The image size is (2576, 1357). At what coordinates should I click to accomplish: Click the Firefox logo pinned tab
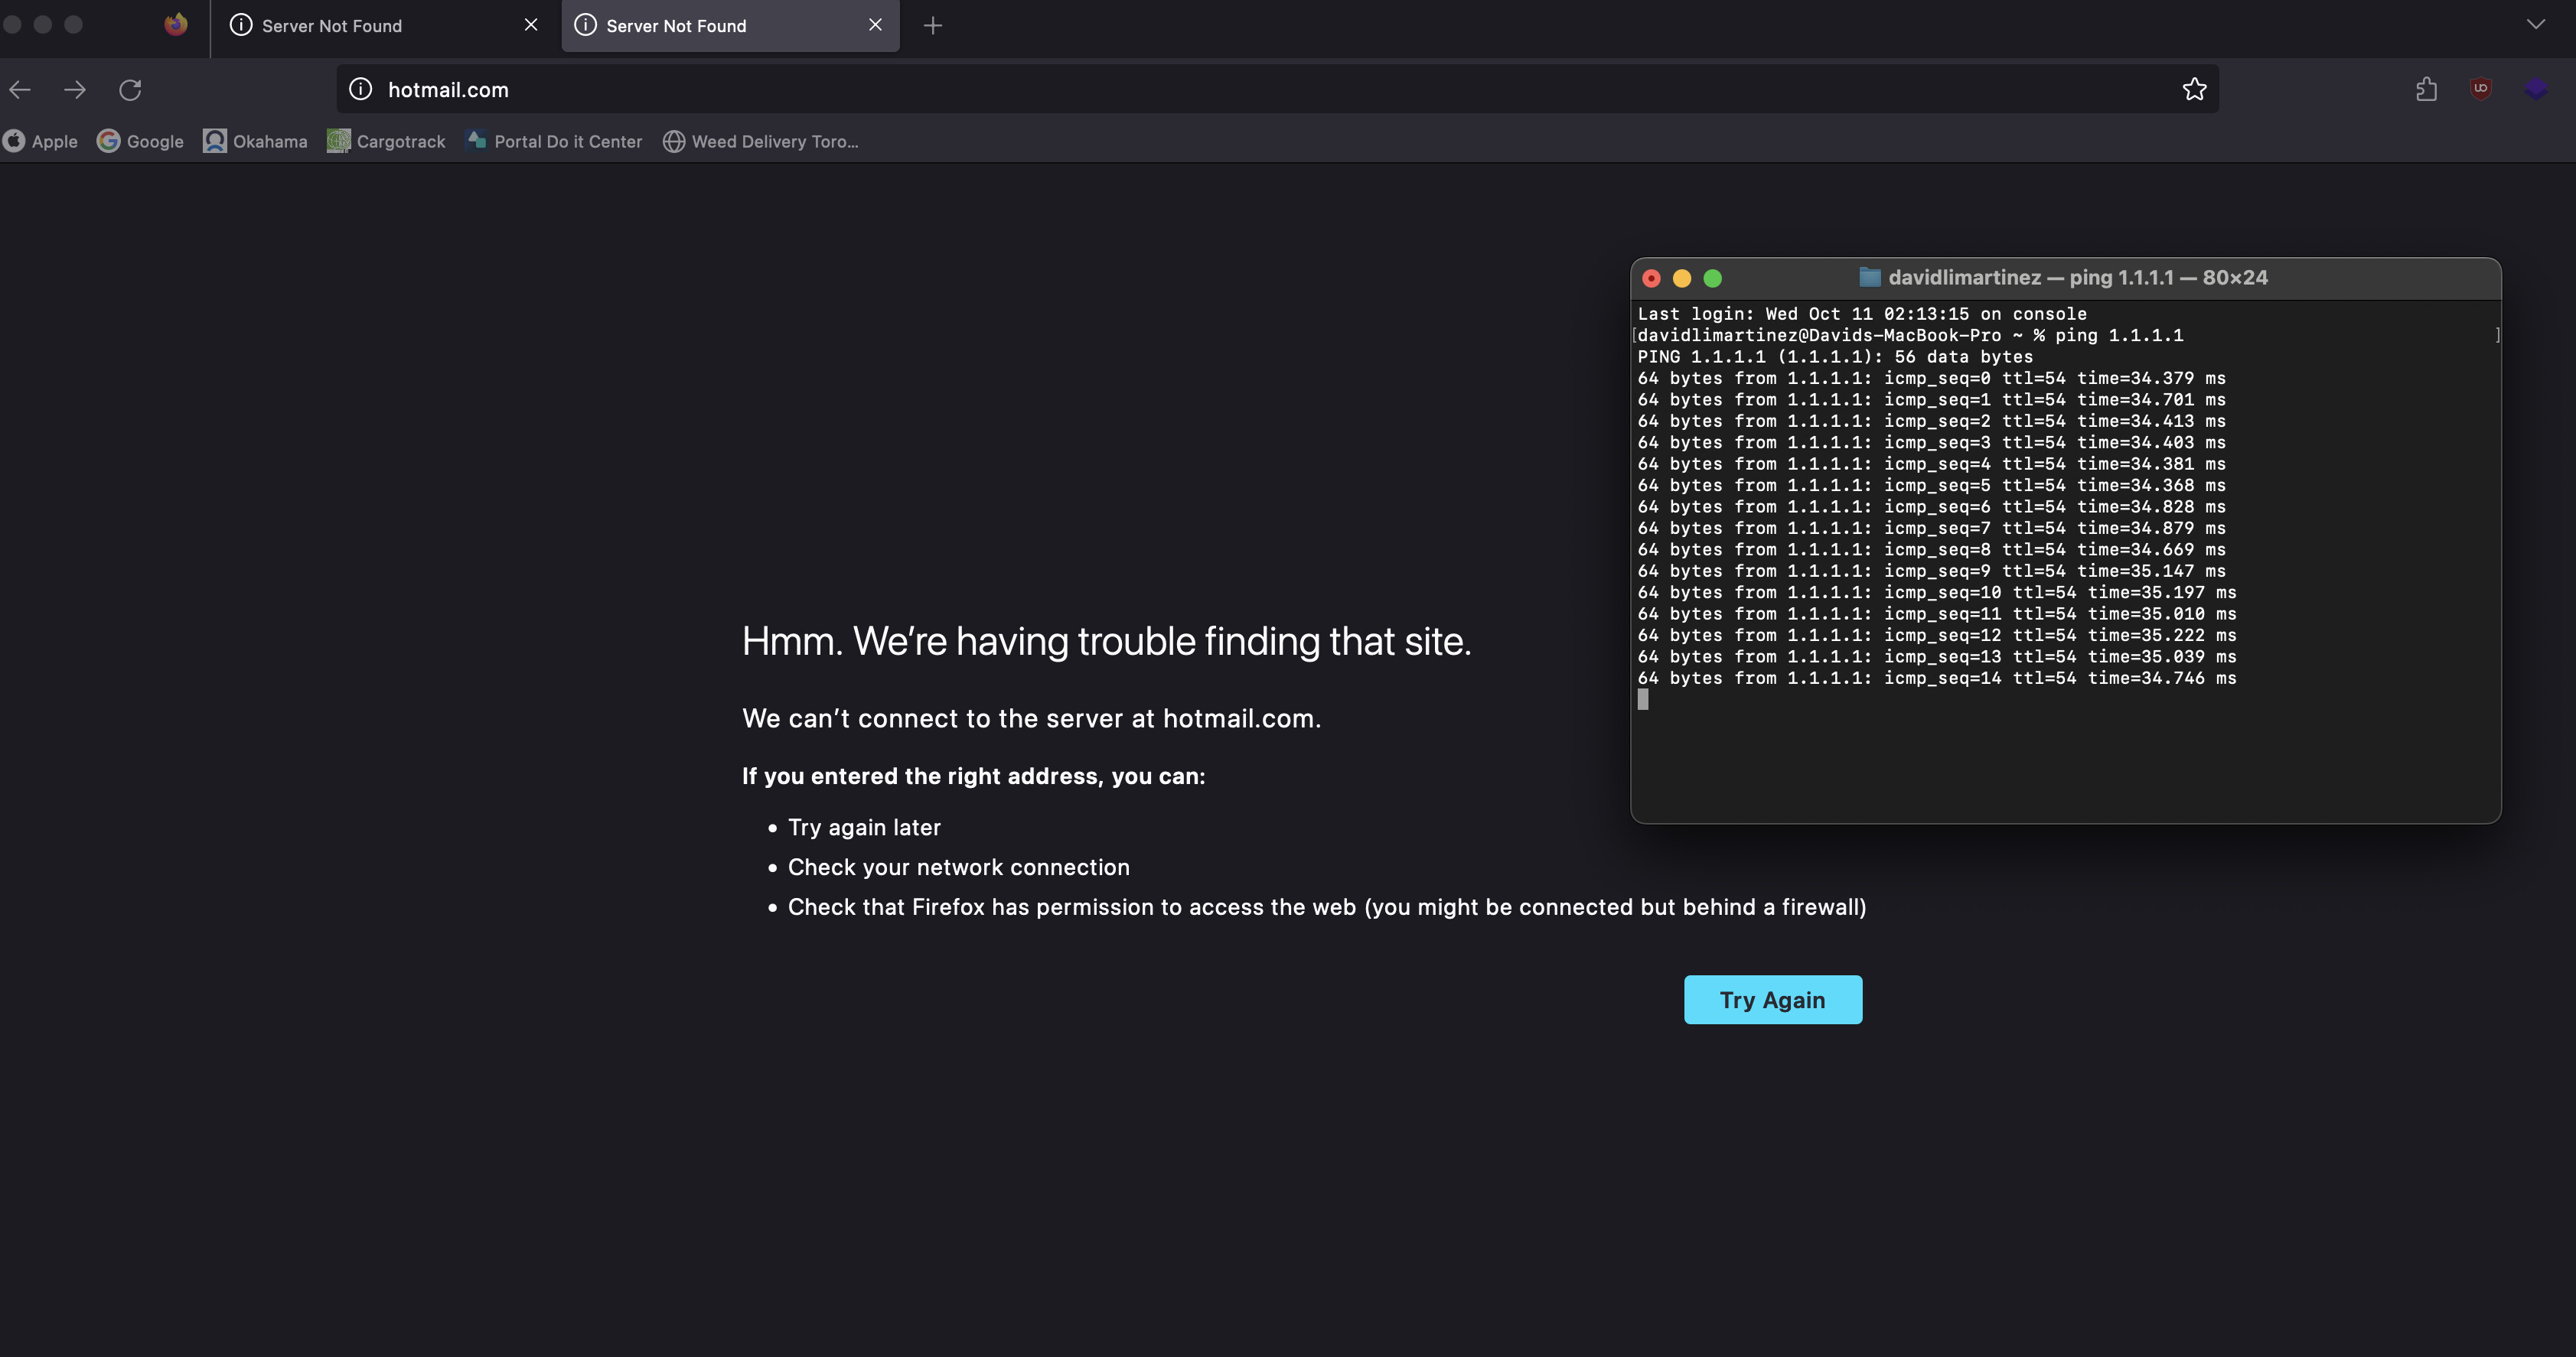click(x=176, y=25)
